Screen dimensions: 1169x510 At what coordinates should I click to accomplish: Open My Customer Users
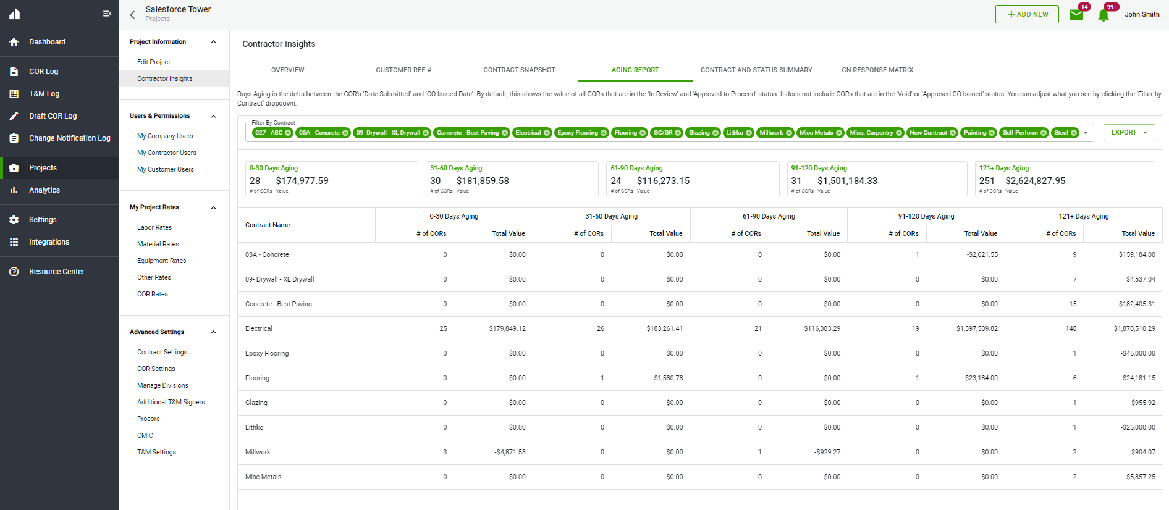(166, 169)
